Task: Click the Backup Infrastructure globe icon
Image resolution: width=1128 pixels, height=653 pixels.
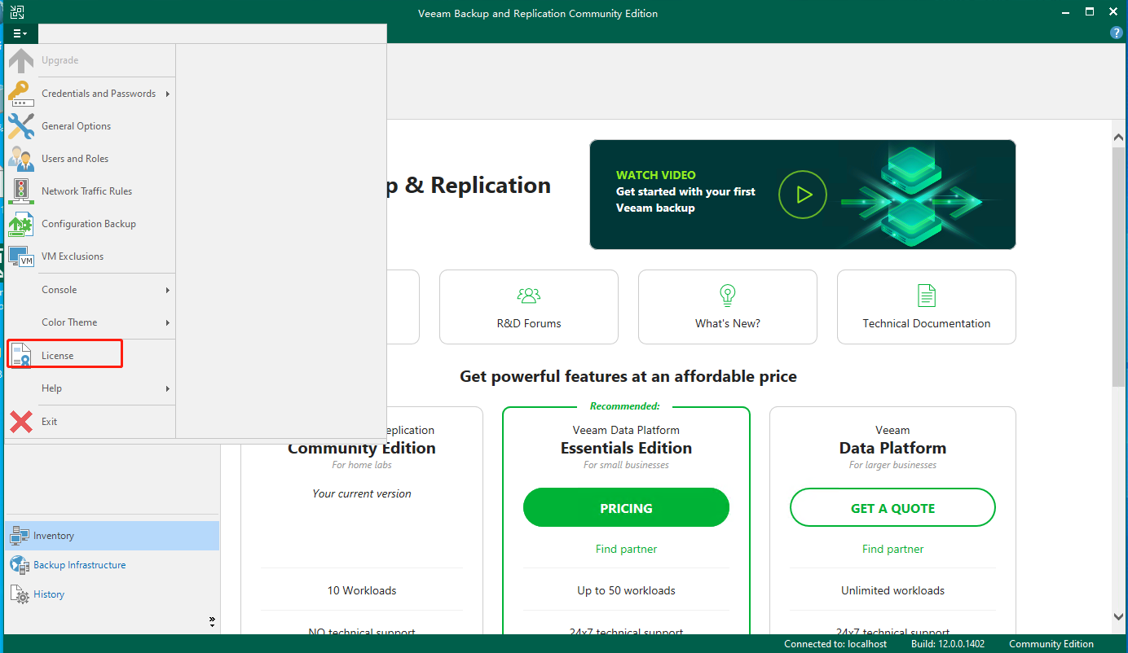Action: (19, 565)
